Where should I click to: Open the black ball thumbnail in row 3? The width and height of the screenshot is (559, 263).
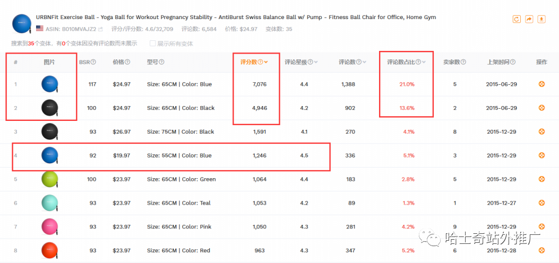(49, 131)
